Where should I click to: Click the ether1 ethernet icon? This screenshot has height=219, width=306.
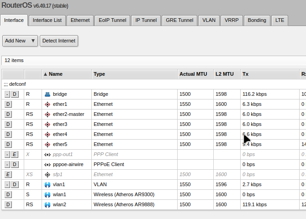pos(47,104)
